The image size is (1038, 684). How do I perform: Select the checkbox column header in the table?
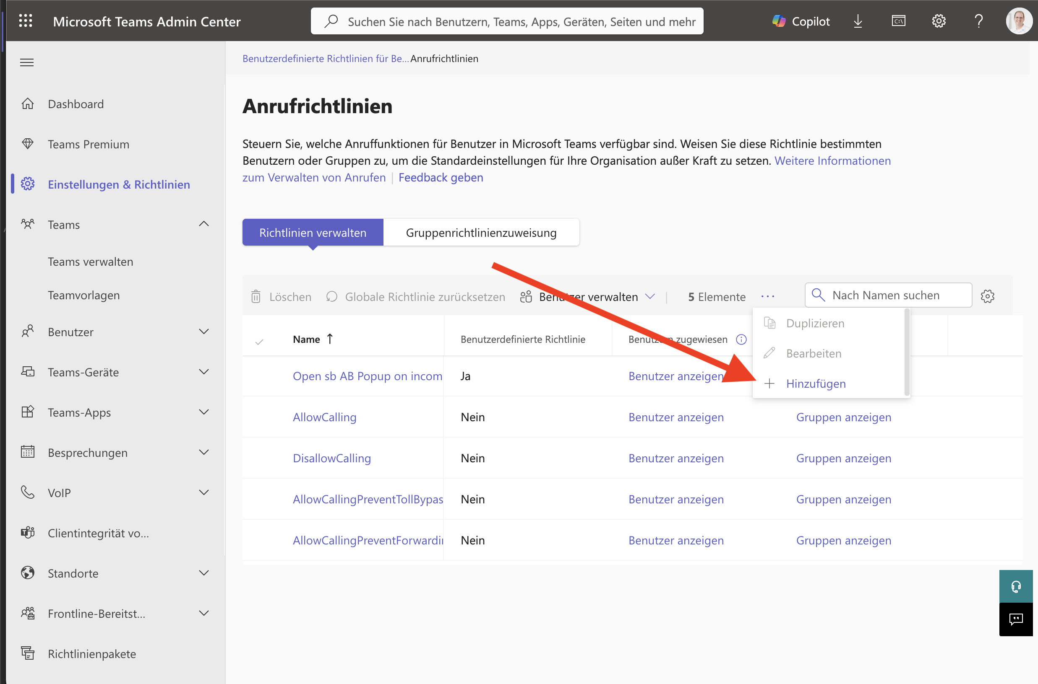(x=260, y=341)
